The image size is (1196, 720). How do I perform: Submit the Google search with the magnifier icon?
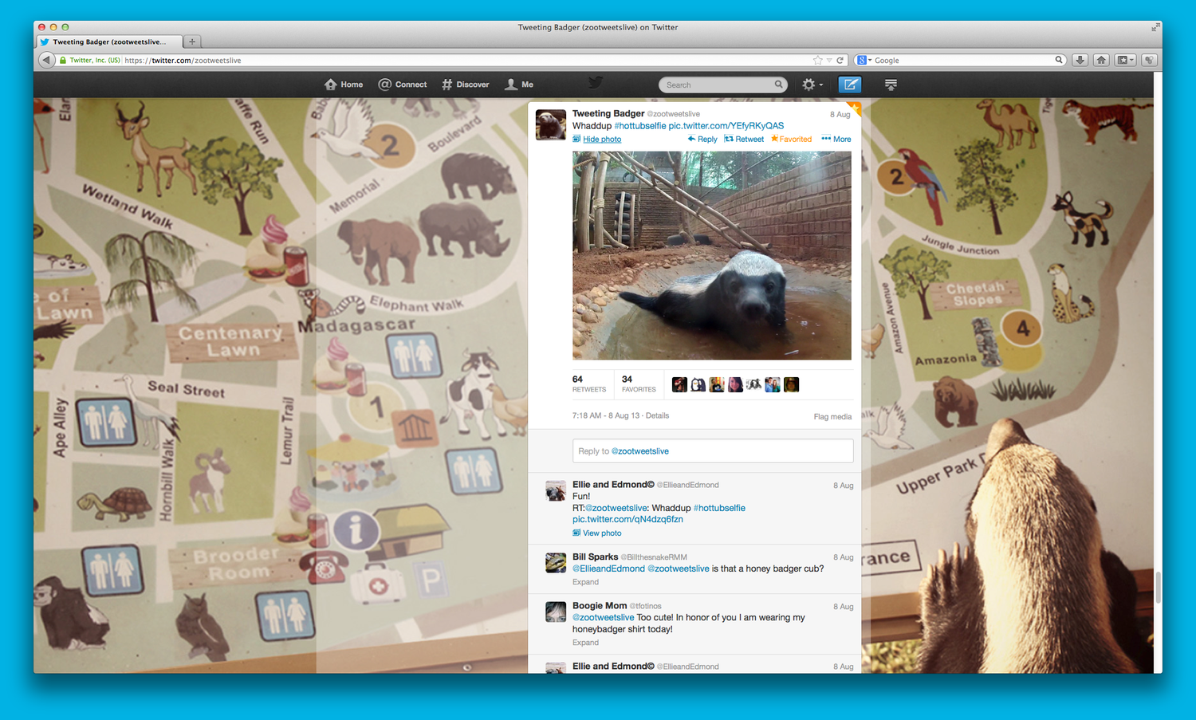1059,60
